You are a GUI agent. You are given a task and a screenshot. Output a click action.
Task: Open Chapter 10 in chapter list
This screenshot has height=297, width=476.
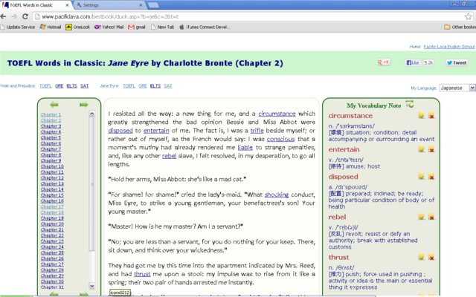(52, 166)
